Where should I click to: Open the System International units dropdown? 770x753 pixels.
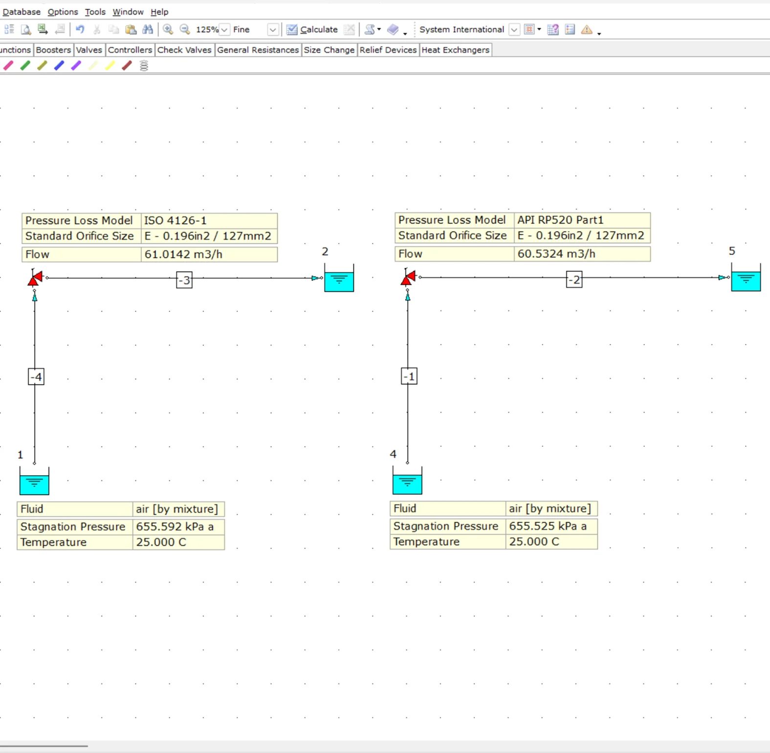[x=514, y=30]
